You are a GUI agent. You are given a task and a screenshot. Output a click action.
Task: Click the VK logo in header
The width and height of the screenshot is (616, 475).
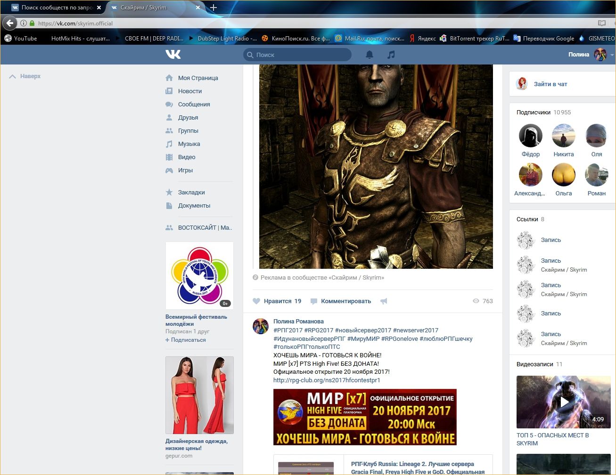click(173, 55)
